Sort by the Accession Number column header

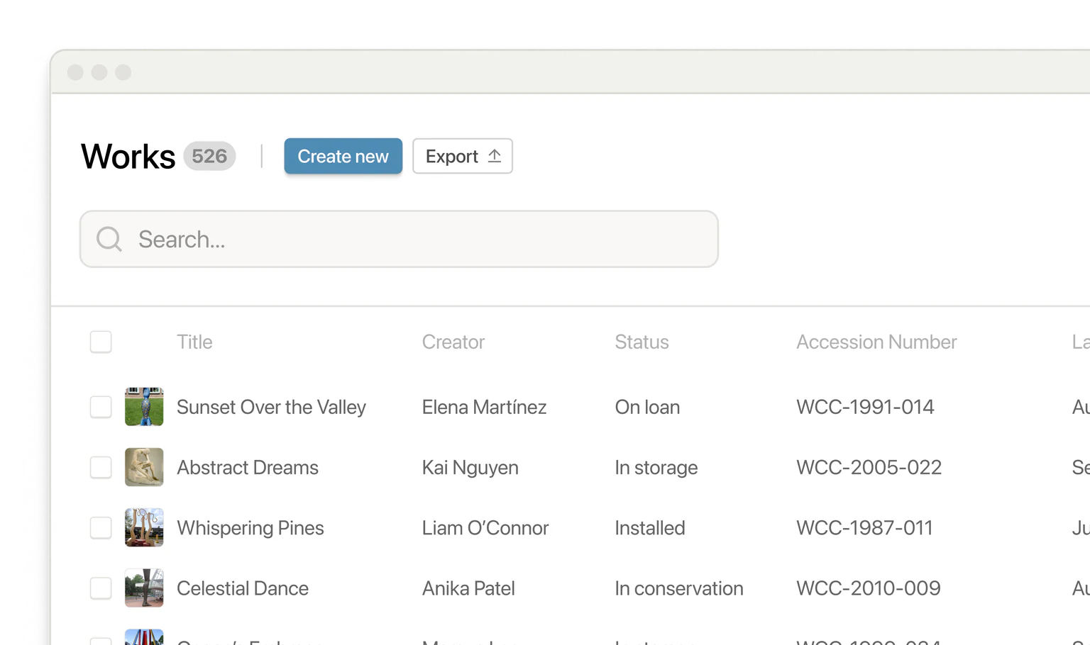[876, 342]
